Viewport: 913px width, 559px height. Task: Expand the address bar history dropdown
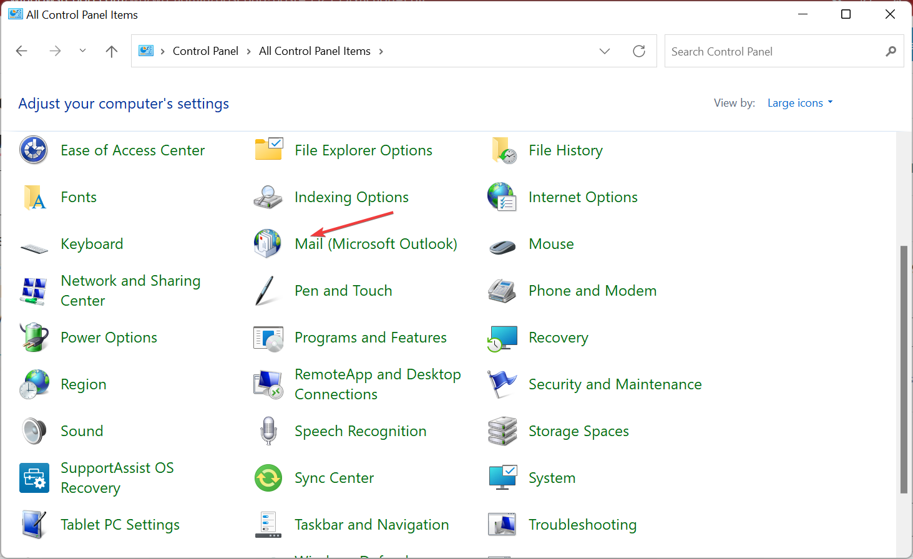605,51
